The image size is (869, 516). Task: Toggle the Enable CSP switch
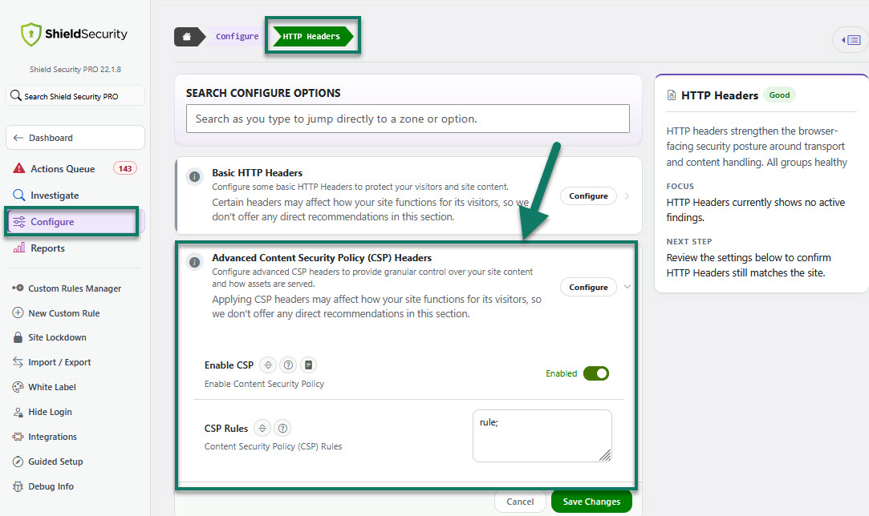pyautogui.click(x=595, y=373)
